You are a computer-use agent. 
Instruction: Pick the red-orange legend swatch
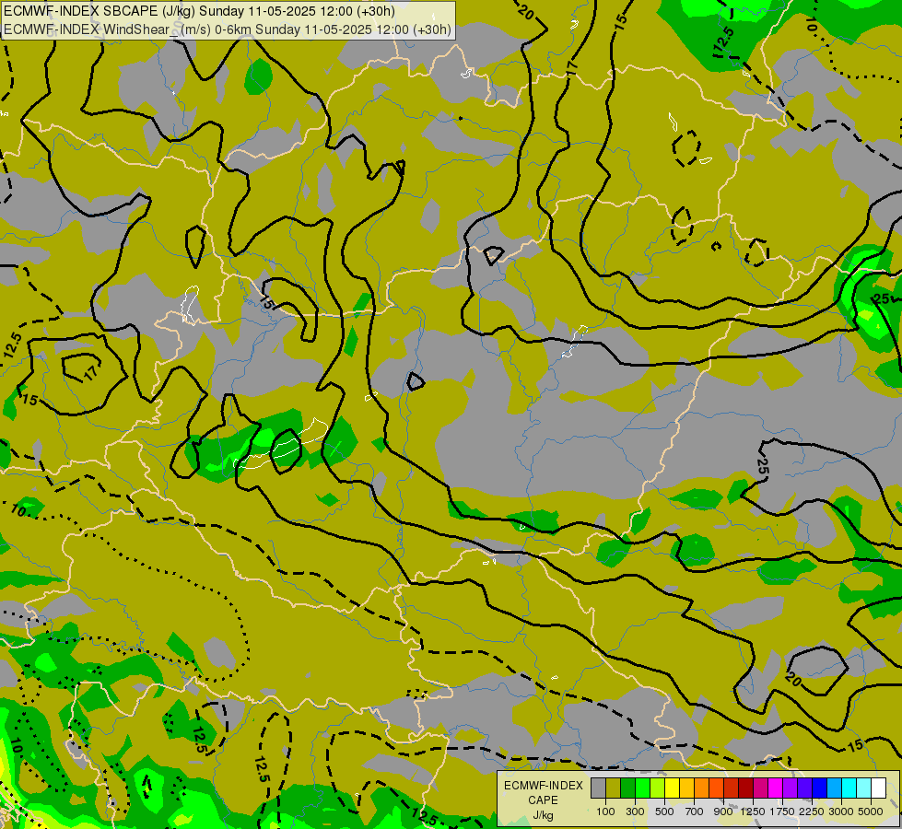point(716,788)
